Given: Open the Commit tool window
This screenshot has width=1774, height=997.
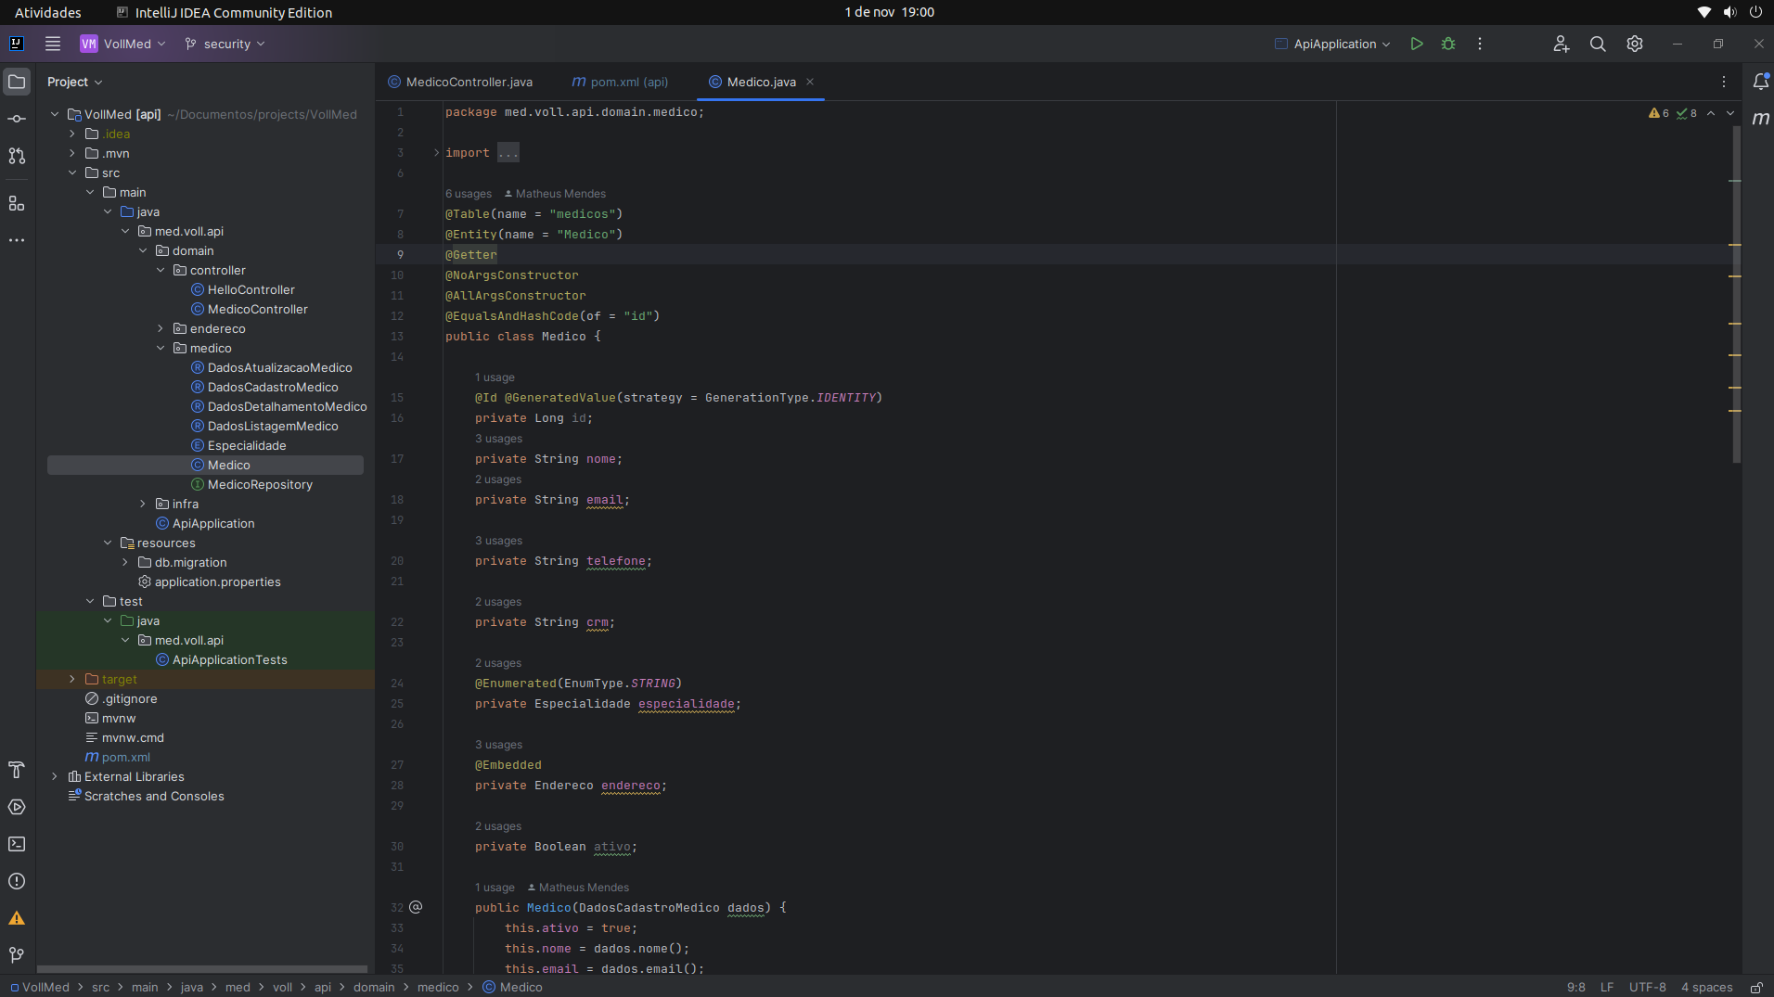Looking at the screenshot, I should pos(17,119).
